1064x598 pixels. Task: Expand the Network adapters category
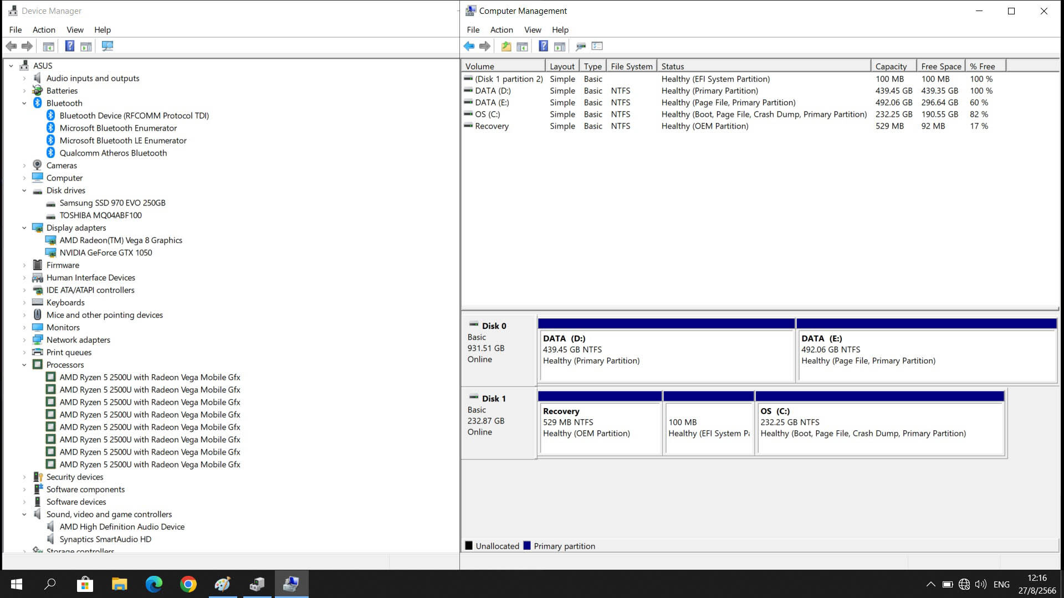point(24,340)
